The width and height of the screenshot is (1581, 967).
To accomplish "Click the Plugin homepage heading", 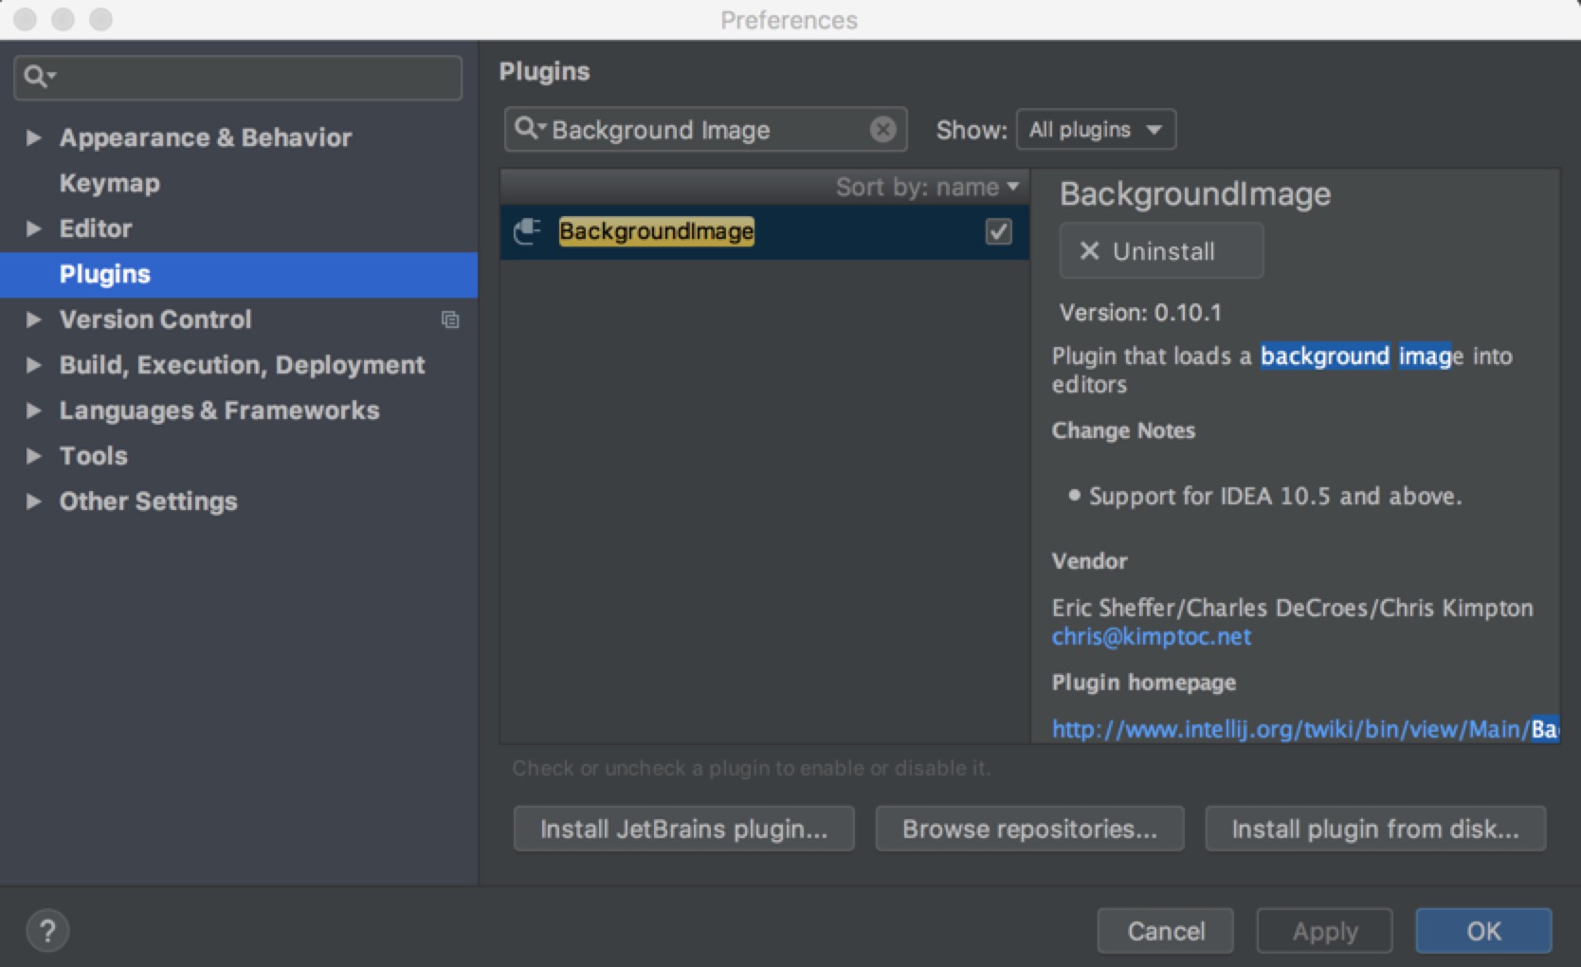I will pos(1144,683).
